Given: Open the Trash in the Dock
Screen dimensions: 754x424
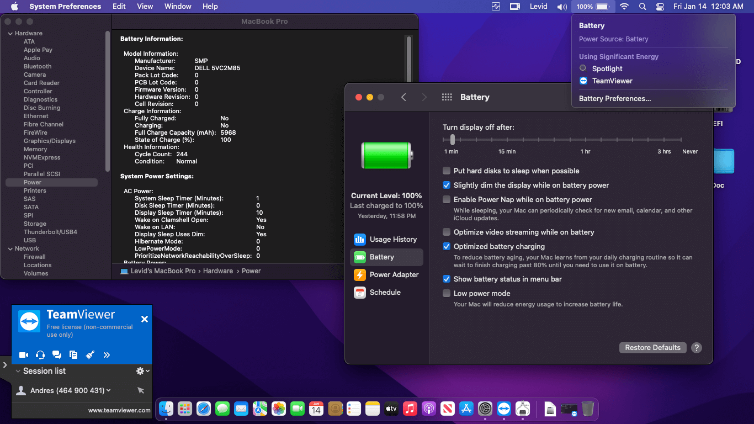Looking at the screenshot, I should 588,409.
